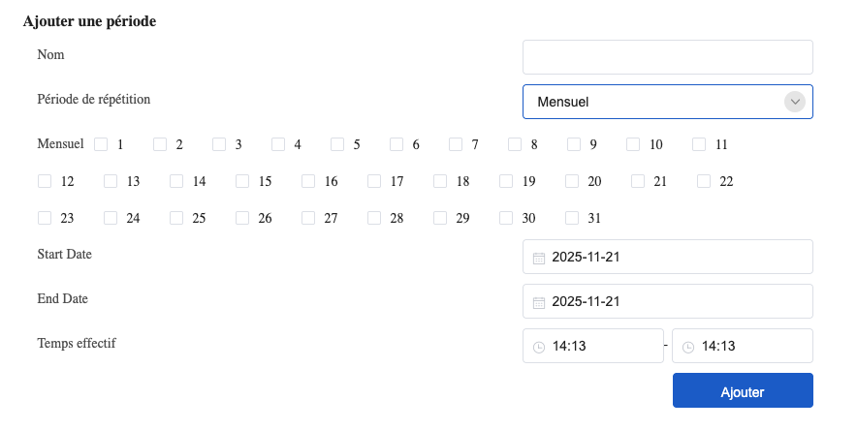
Task: Tick the day 15 checkbox
Action: click(x=242, y=181)
